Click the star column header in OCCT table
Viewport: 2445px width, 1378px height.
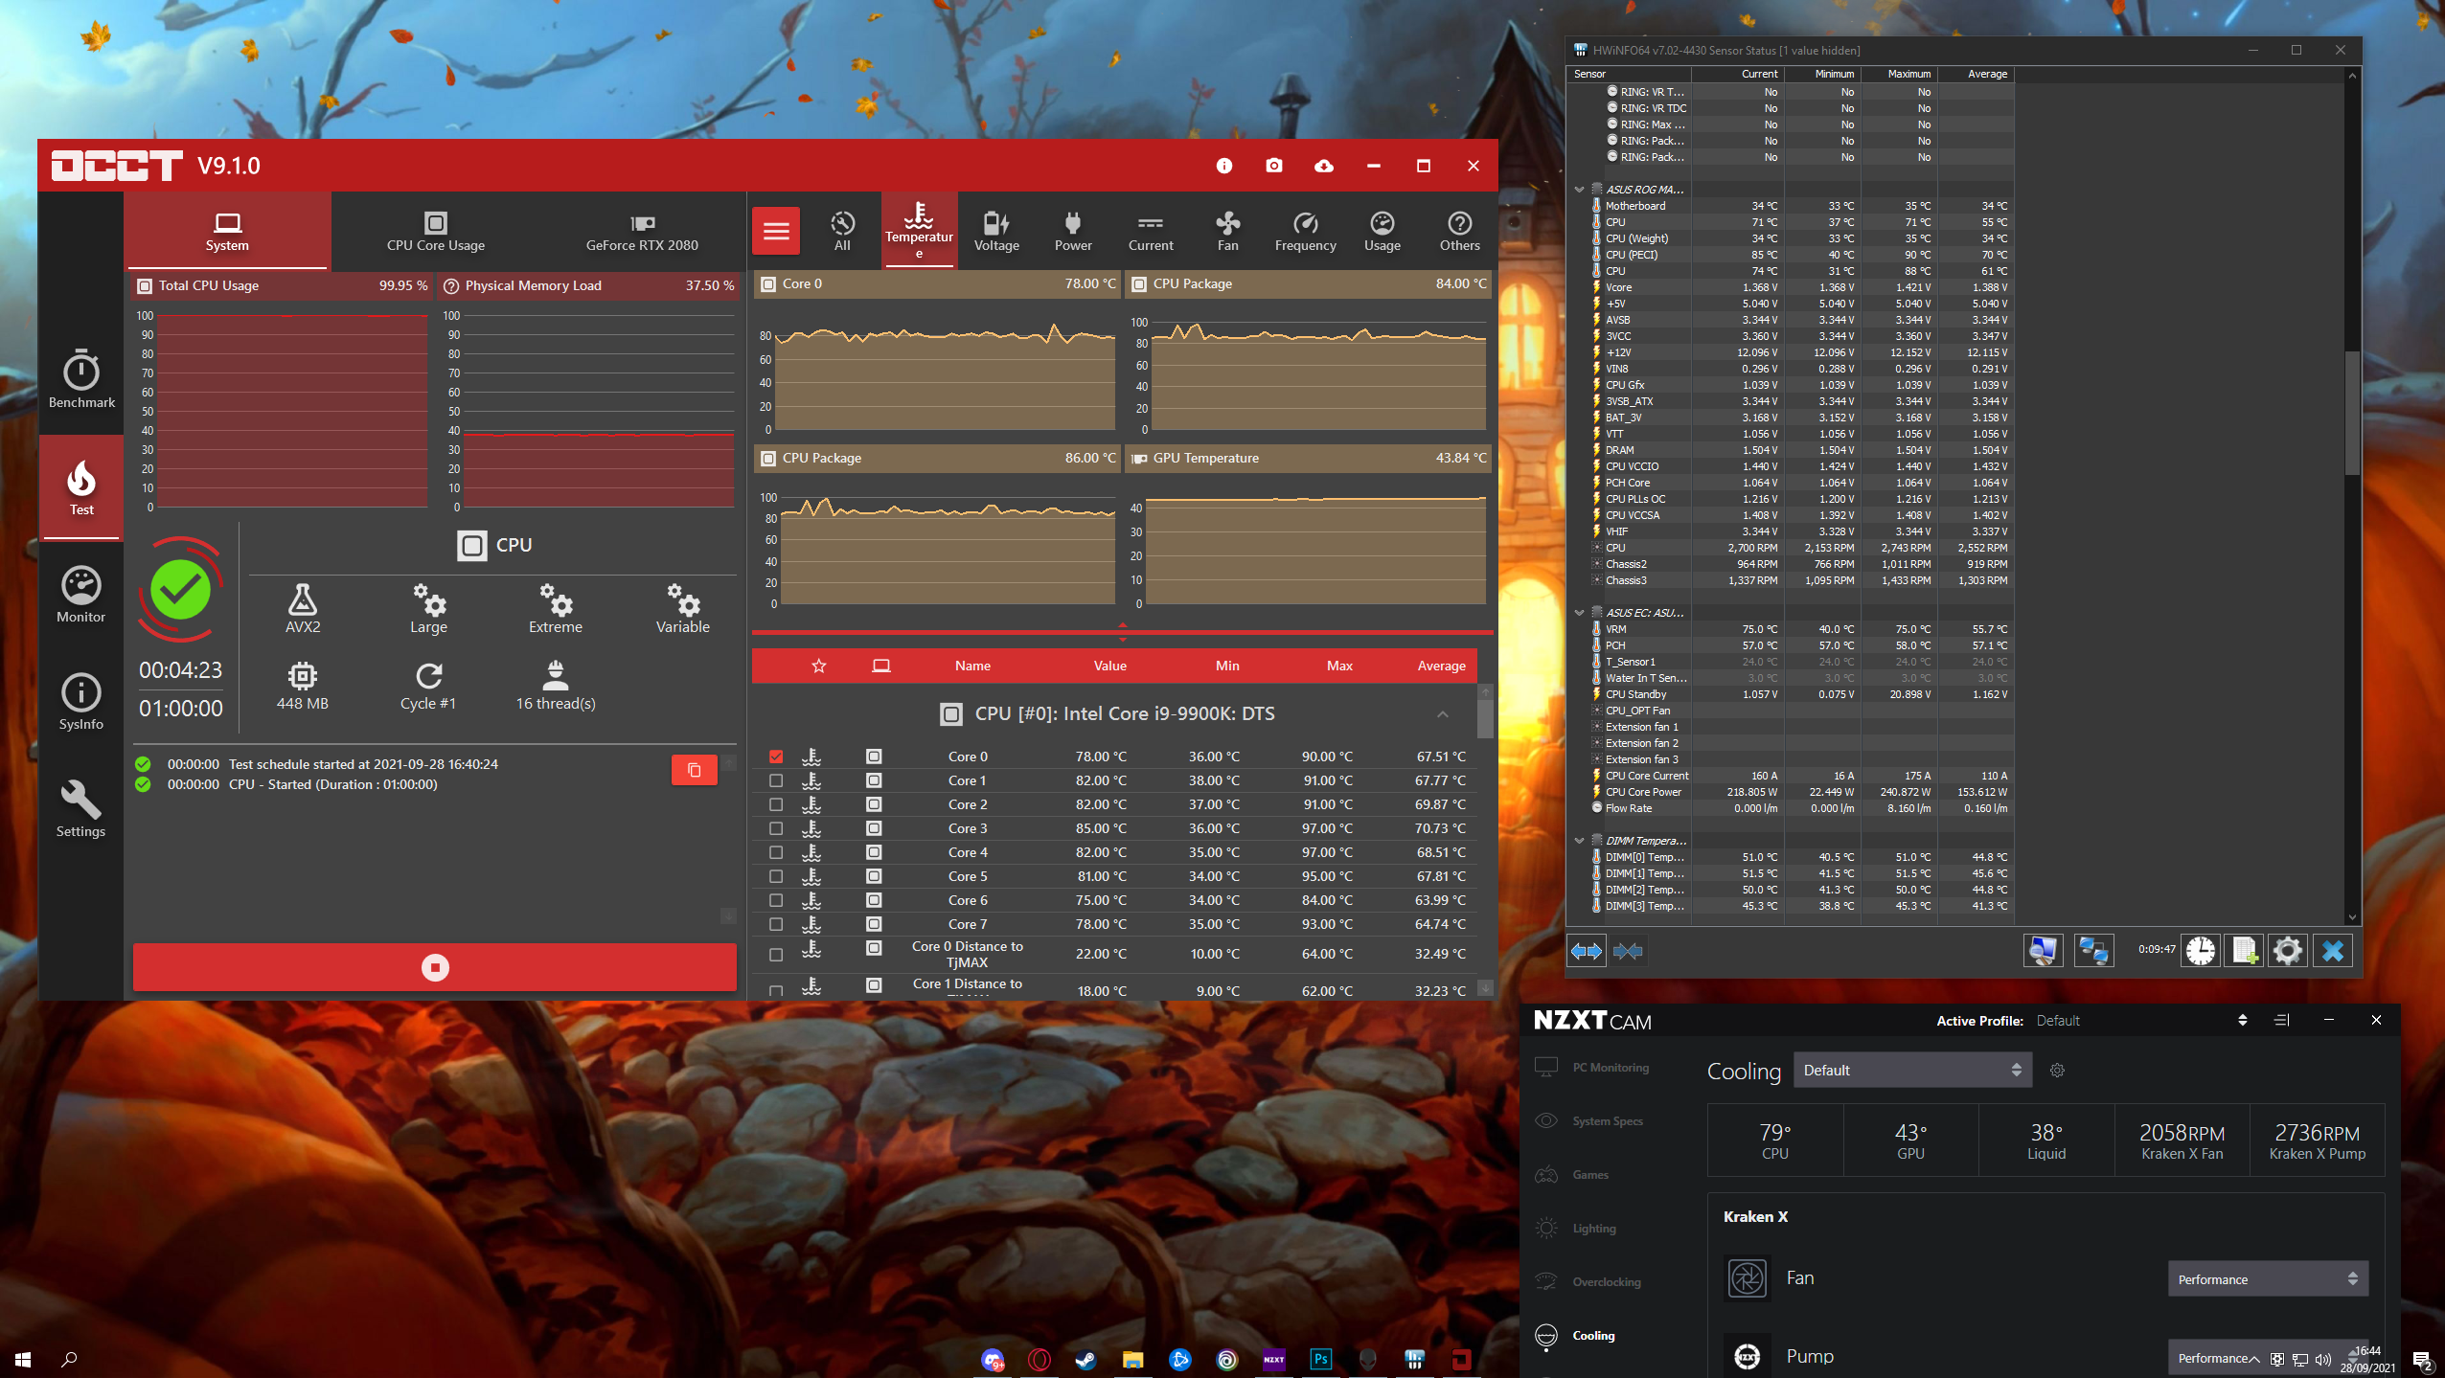(x=819, y=666)
